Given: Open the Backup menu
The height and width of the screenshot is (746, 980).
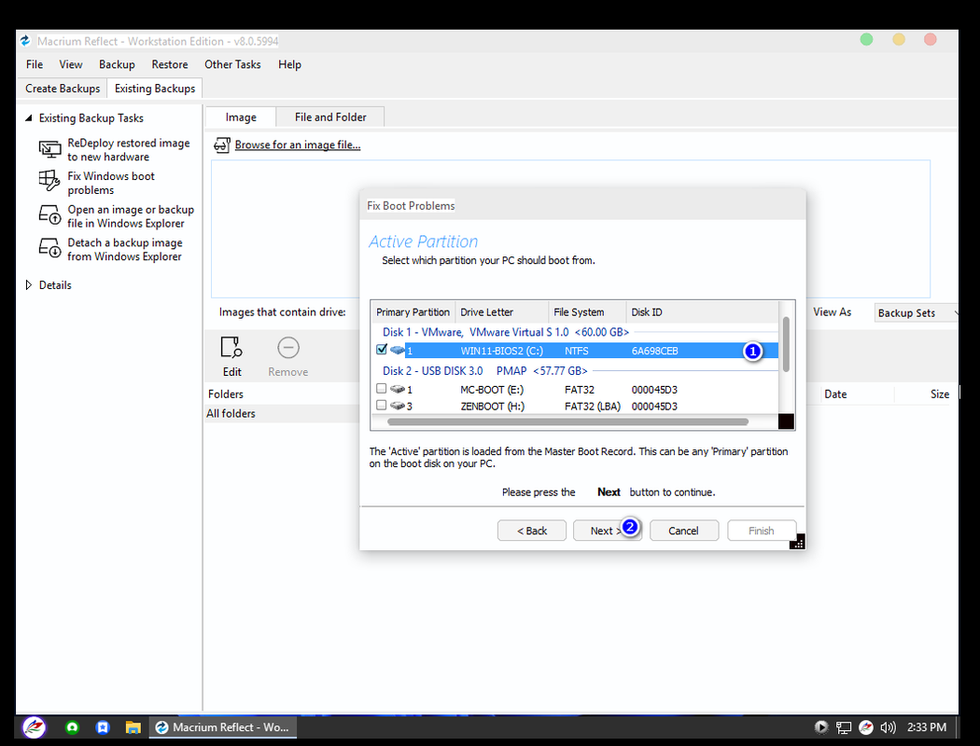Looking at the screenshot, I should [117, 64].
